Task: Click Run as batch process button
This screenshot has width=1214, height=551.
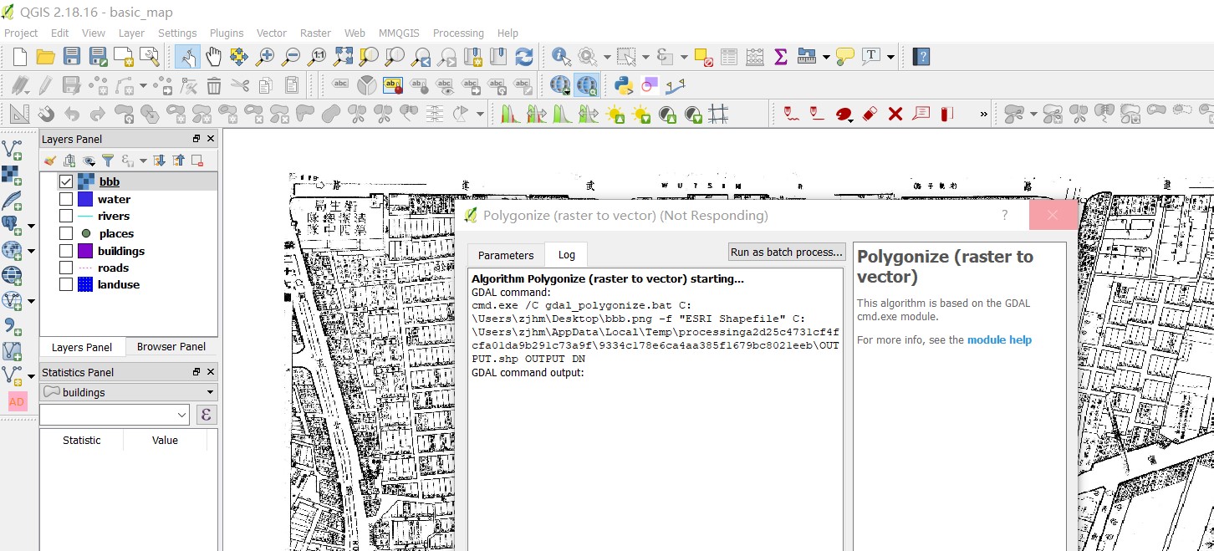Action: (x=786, y=252)
